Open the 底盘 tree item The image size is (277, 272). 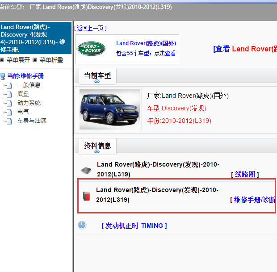23,94
